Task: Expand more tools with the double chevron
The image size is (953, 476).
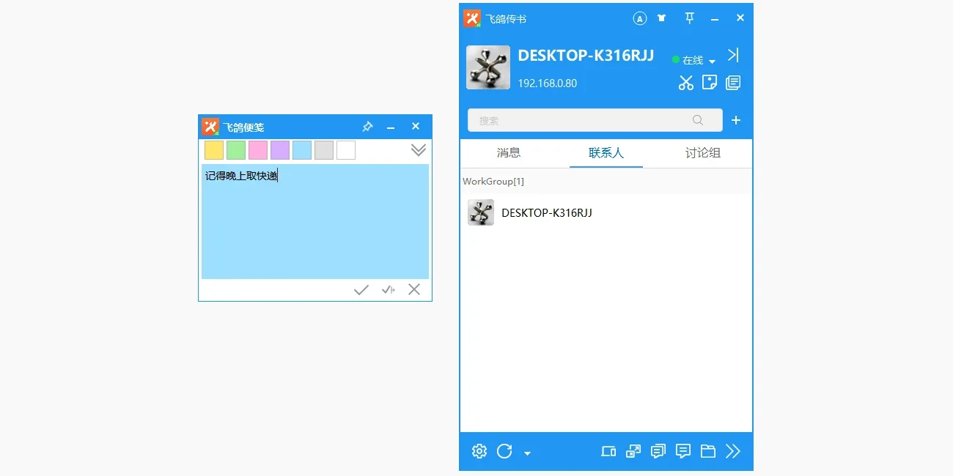Action: click(x=733, y=451)
